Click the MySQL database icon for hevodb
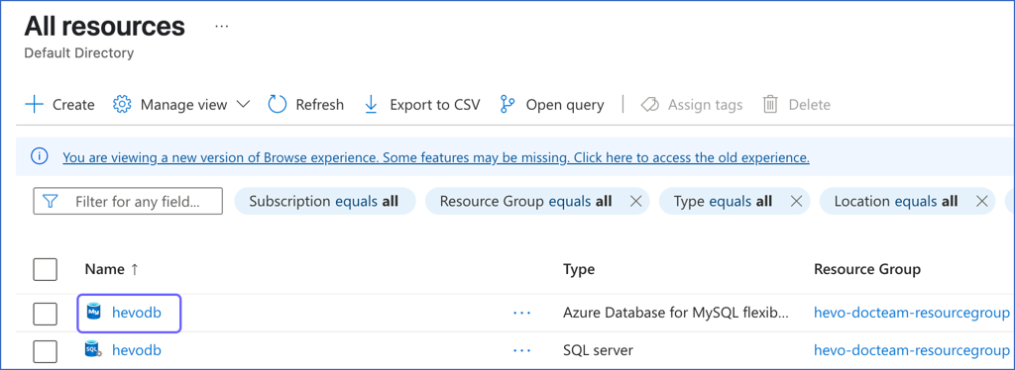The width and height of the screenshot is (1015, 370). click(93, 313)
